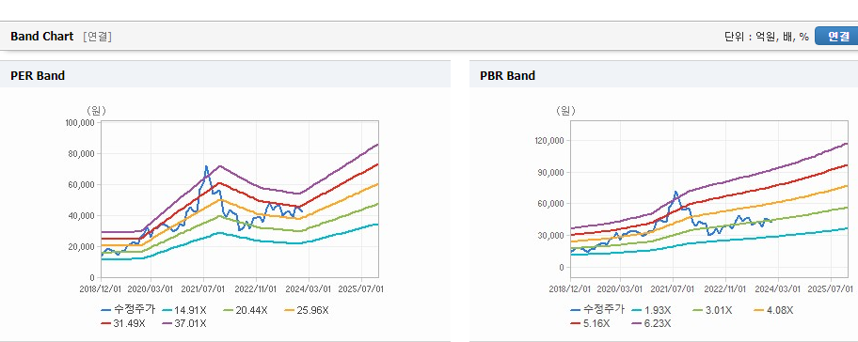Toggle the 14.91X legend series

point(184,310)
